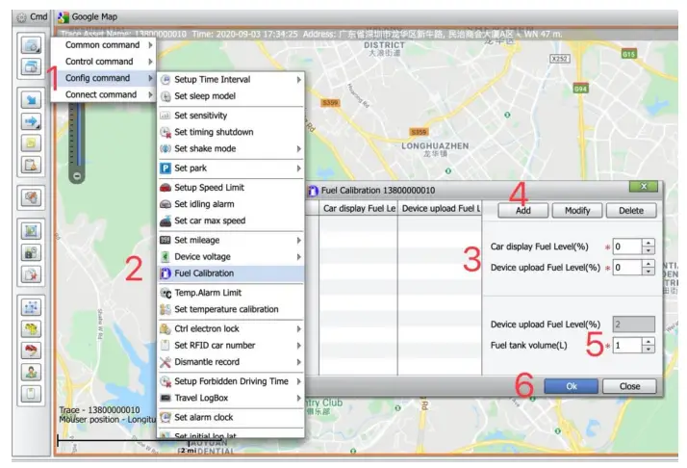Image resolution: width=687 pixels, height=468 pixels.
Task: Click the blue network nodes sidebar icon
Action: (x=31, y=307)
